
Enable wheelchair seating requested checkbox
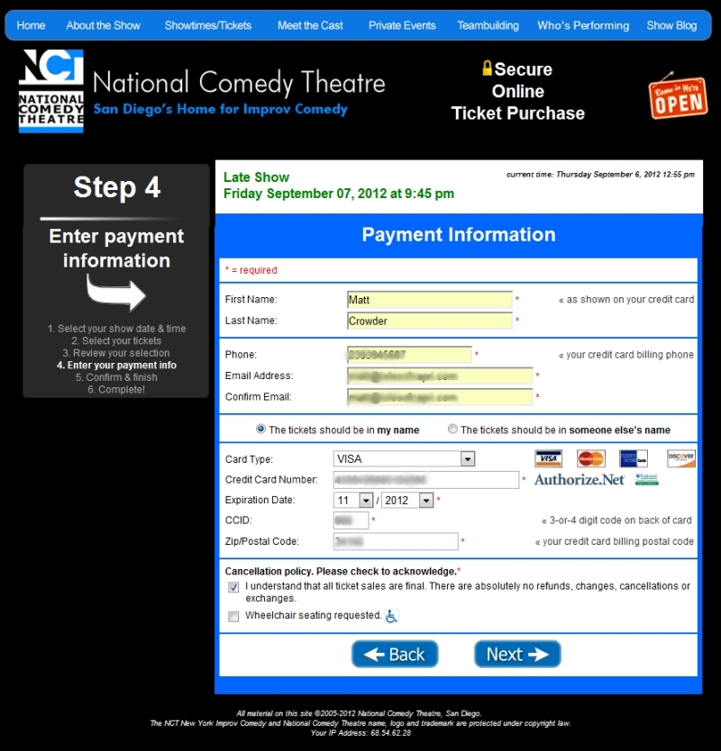[233, 617]
